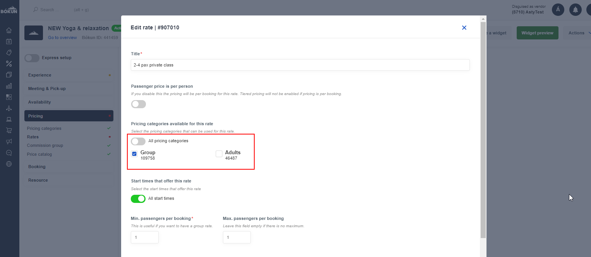Edit the Title input field
The image size is (591, 257).
(x=300, y=65)
